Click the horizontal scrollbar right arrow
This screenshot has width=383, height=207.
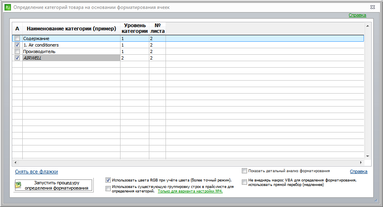361,162
